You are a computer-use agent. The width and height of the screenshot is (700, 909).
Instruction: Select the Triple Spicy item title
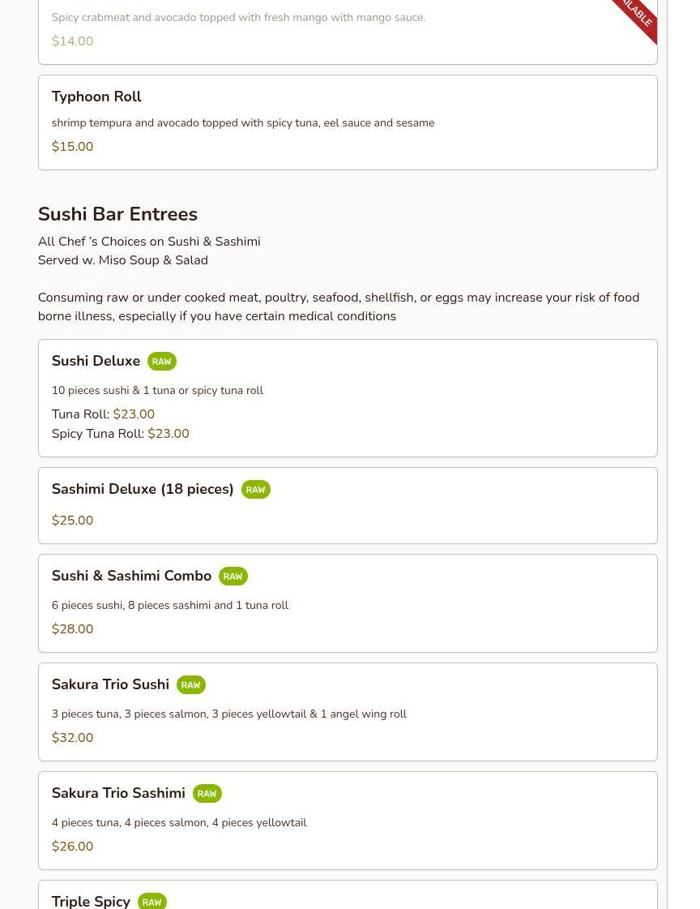(x=91, y=901)
